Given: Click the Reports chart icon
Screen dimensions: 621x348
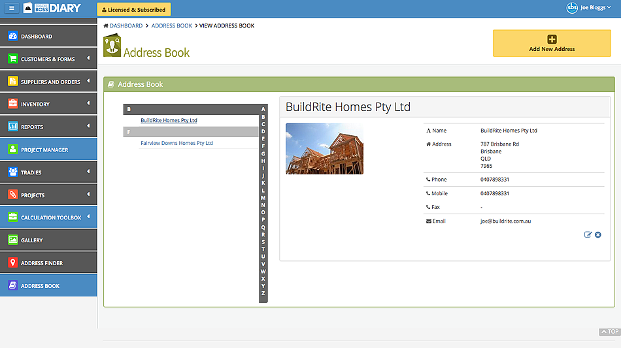Looking at the screenshot, I should coord(12,127).
